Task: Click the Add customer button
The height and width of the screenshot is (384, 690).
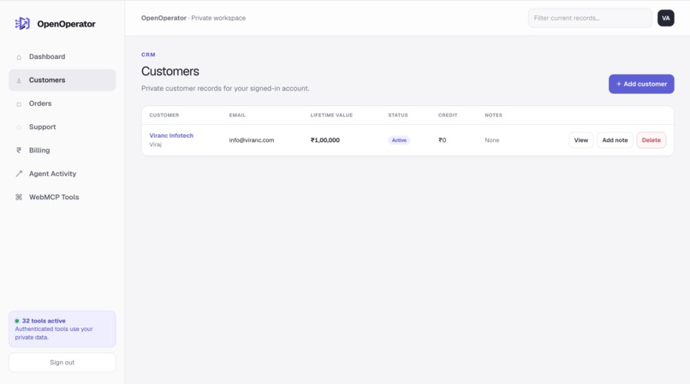Action: point(641,84)
